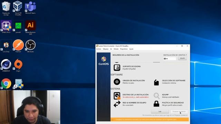Open Google Chrome desktop shortcut
The image size is (221, 124).
click(x=6, y=84)
